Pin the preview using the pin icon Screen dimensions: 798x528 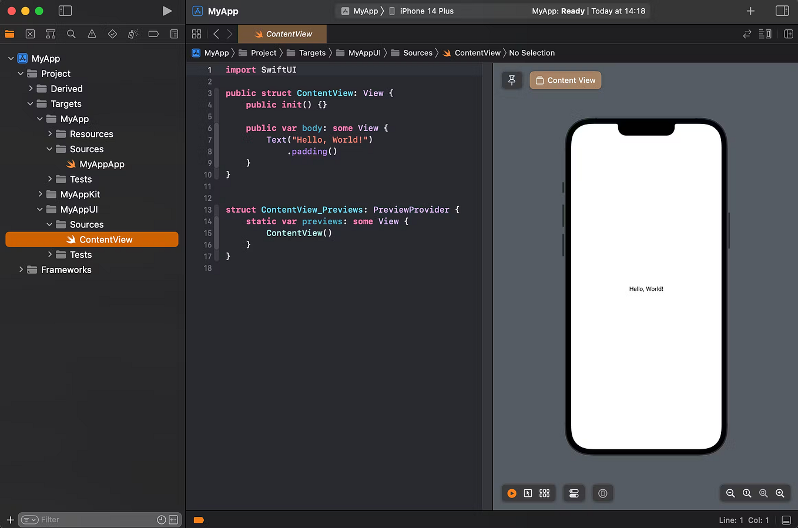[x=511, y=80]
